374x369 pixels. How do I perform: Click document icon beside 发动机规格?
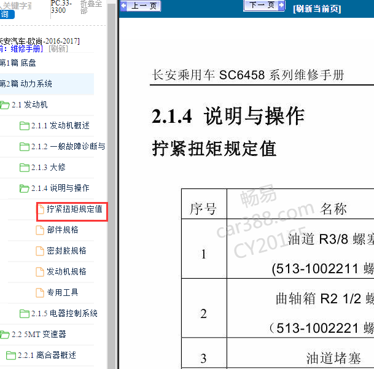(x=40, y=271)
